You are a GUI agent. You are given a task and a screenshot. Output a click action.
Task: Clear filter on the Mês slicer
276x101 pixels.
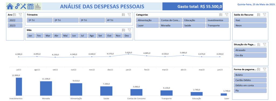tap(129, 30)
